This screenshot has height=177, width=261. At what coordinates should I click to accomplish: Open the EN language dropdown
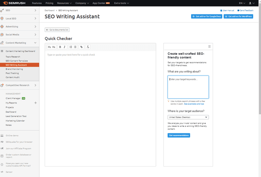242,3
